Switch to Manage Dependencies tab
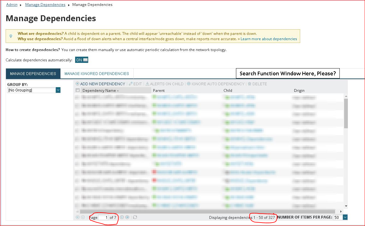This screenshot has width=365, height=226. [33, 73]
